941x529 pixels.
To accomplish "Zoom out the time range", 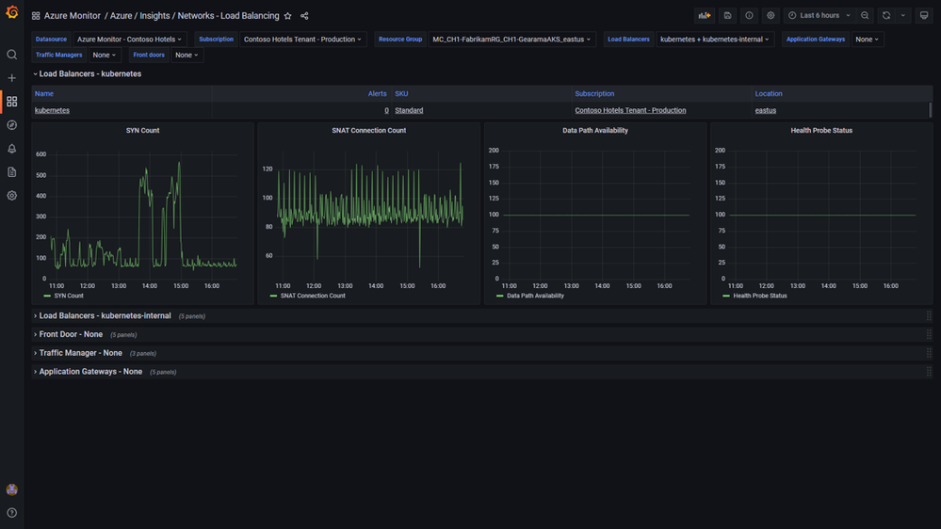I will click(x=865, y=16).
